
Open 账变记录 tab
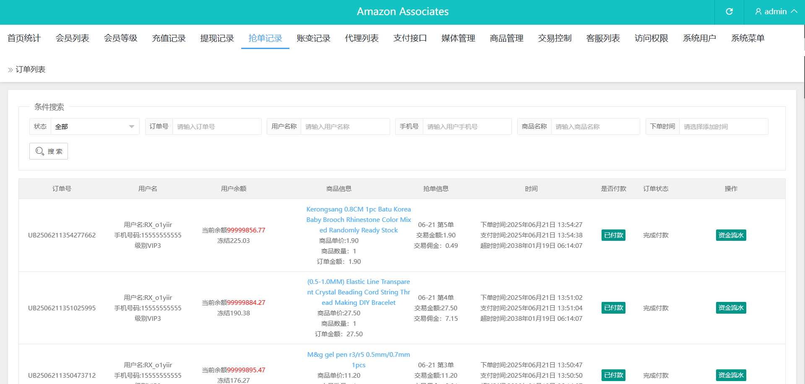coord(313,38)
